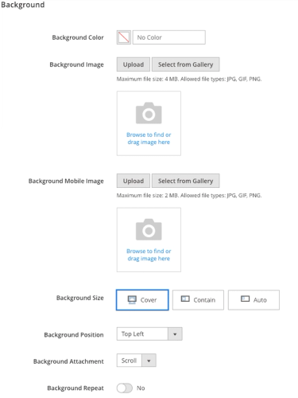Click Select from Gallery for Background Image
The image size is (298, 398).
pyautogui.click(x=186, y=64)
